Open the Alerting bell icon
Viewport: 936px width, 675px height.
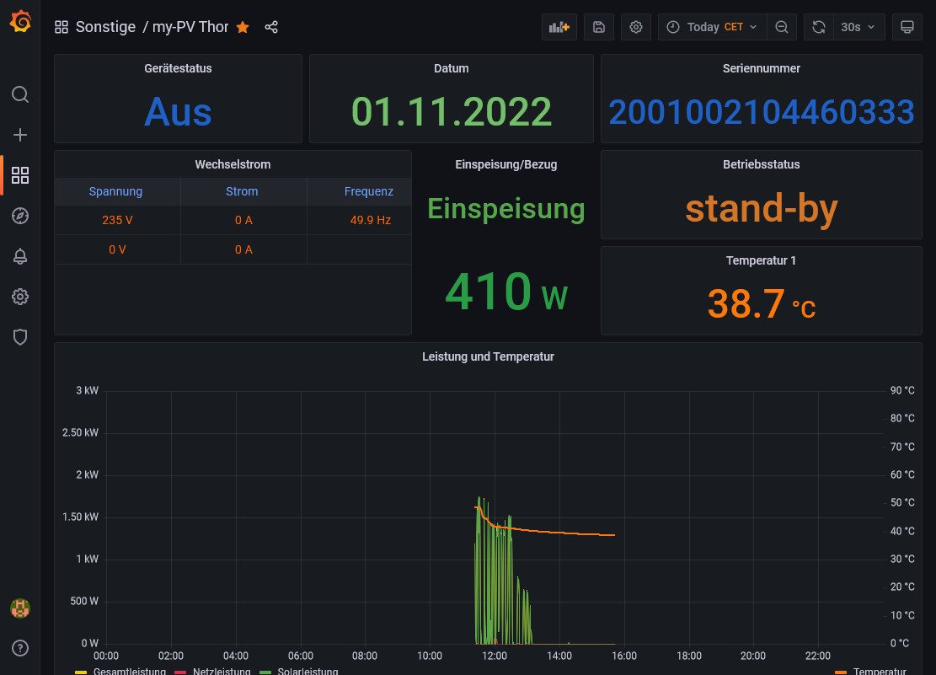pos(20,257)
